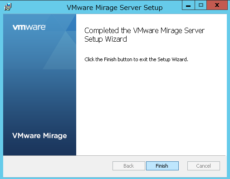Click the Setup Wizard line of heading
The image size is (230, 179).
click(x=106, y=39)
